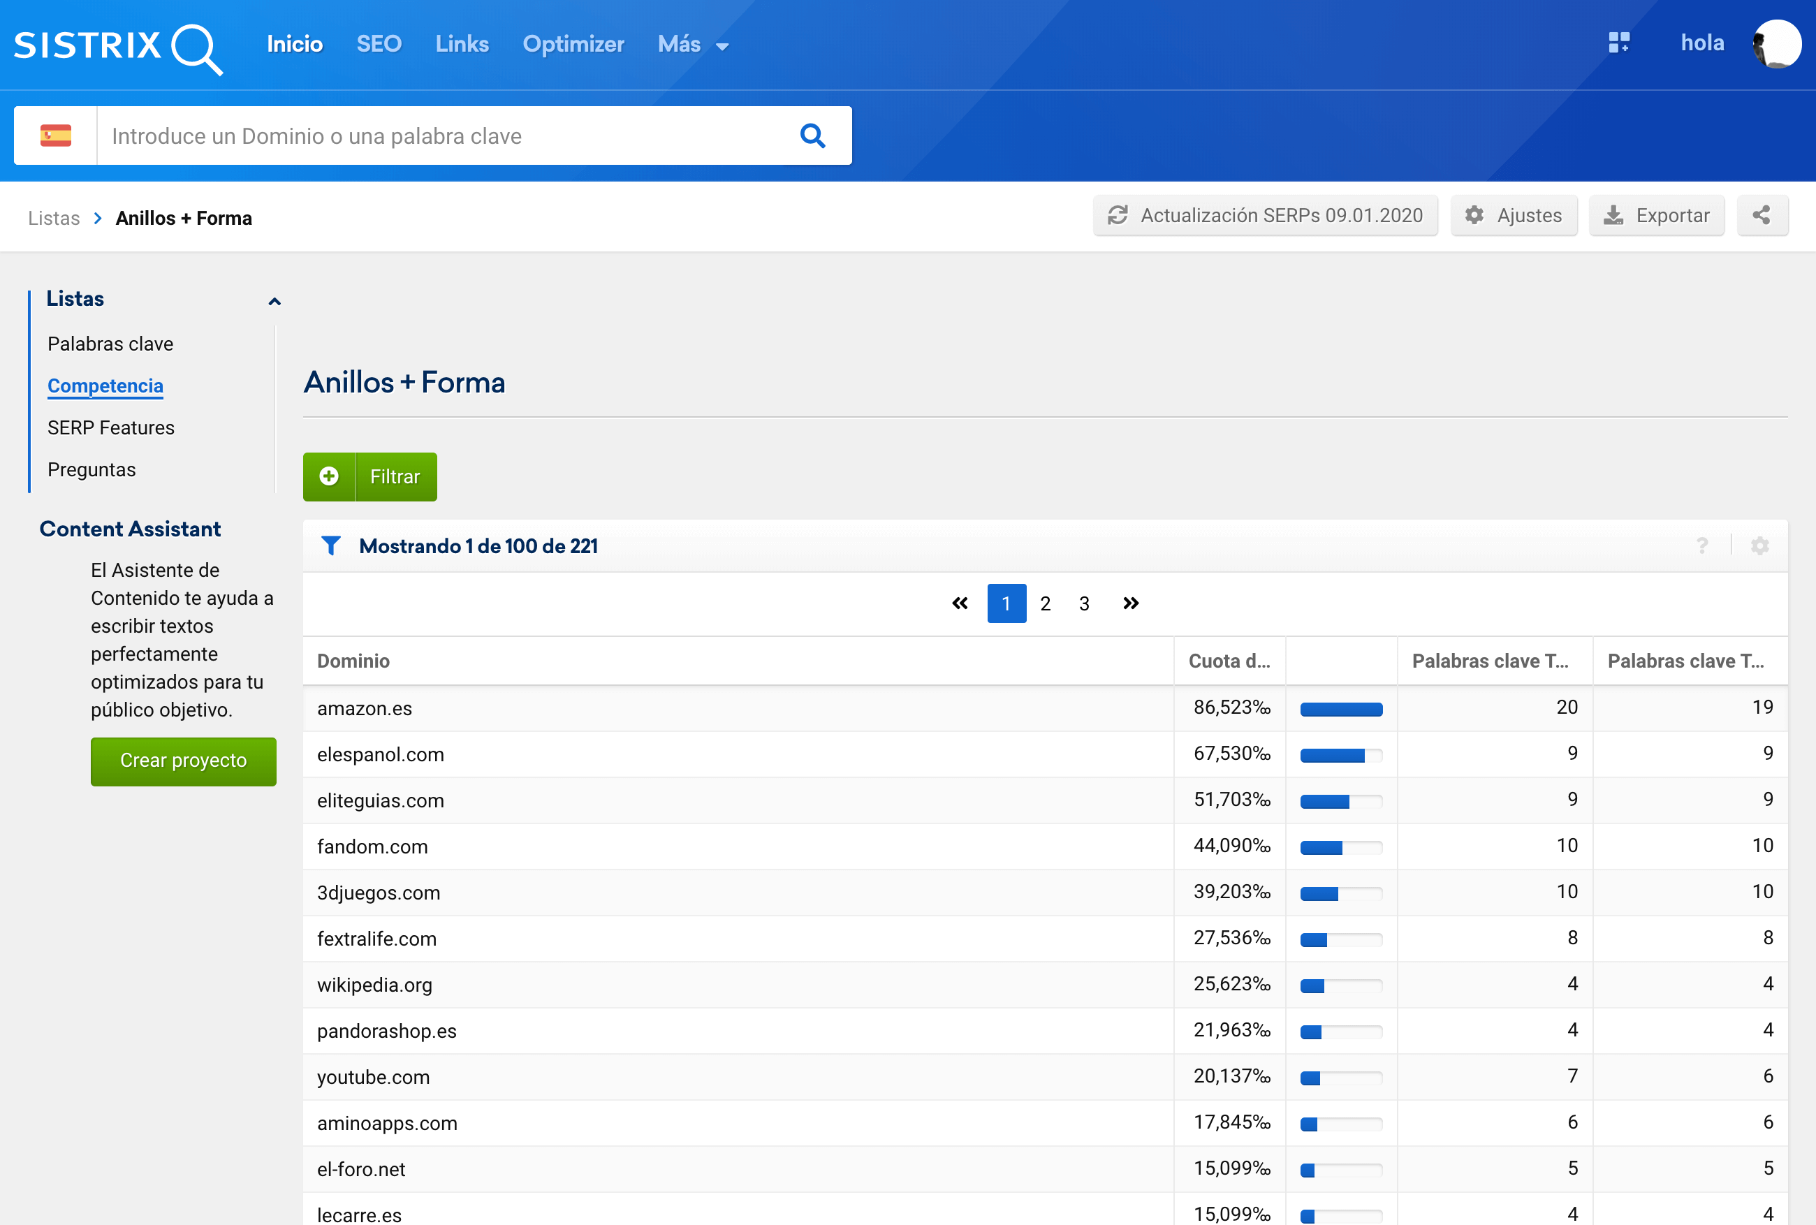1816x1225 pixels.
Task: Click Mostrando 1 de 100 de 221 text
Action: (x=478, y=546)
